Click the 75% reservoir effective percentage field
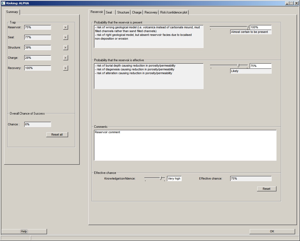The height and width of the screenshot is (241, 300). (x=260, y=66)
